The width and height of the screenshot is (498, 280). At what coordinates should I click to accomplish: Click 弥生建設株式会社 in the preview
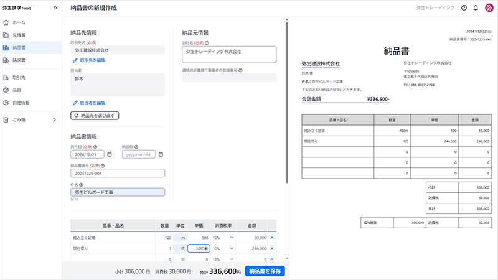(x=321, y=63)
